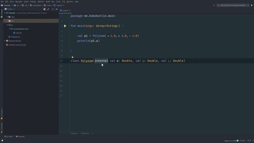Viewport: 254px width, 143px height.
Task: Open the Edit menu
Action: [x=7, y=2]
